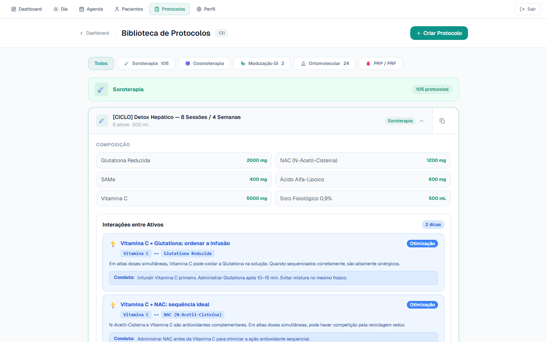Click the syringe icon beside Detox Hepático

(x=102, y=120)
